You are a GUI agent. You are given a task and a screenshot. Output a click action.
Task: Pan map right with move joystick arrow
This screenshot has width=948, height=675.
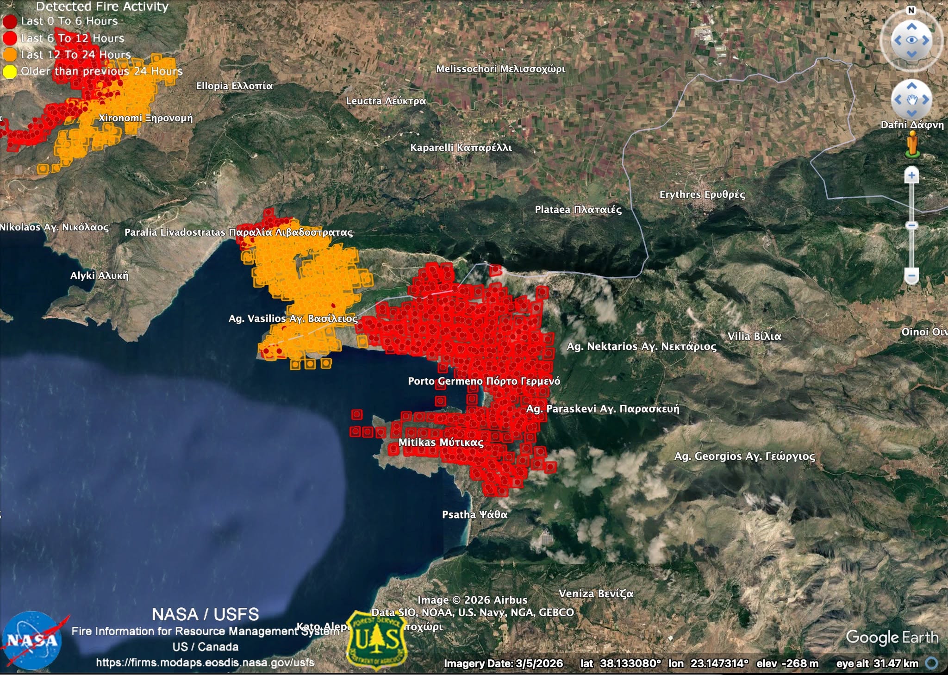926,100
